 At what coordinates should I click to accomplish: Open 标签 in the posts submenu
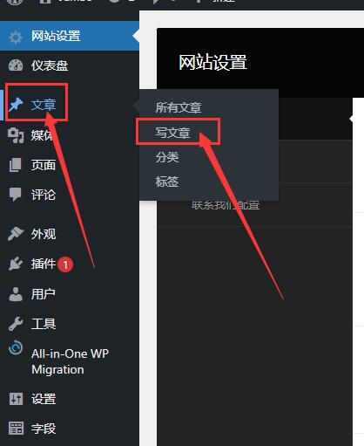tap(167, 182)
